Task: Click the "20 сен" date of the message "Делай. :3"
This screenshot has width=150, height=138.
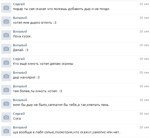Action: 144,45
